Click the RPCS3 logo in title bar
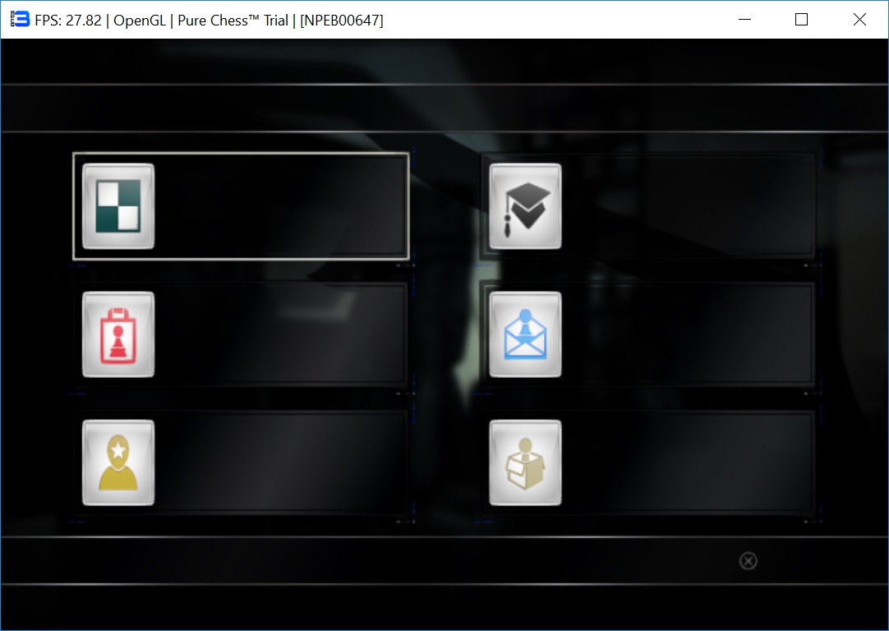The image size is (889, 631). 20,19
